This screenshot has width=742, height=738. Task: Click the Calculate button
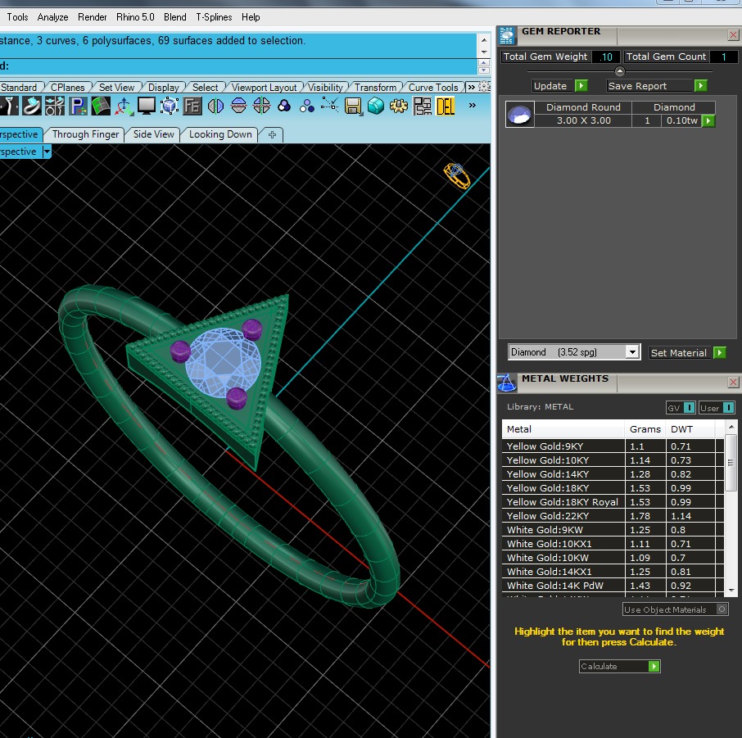(x=619, y=666)
